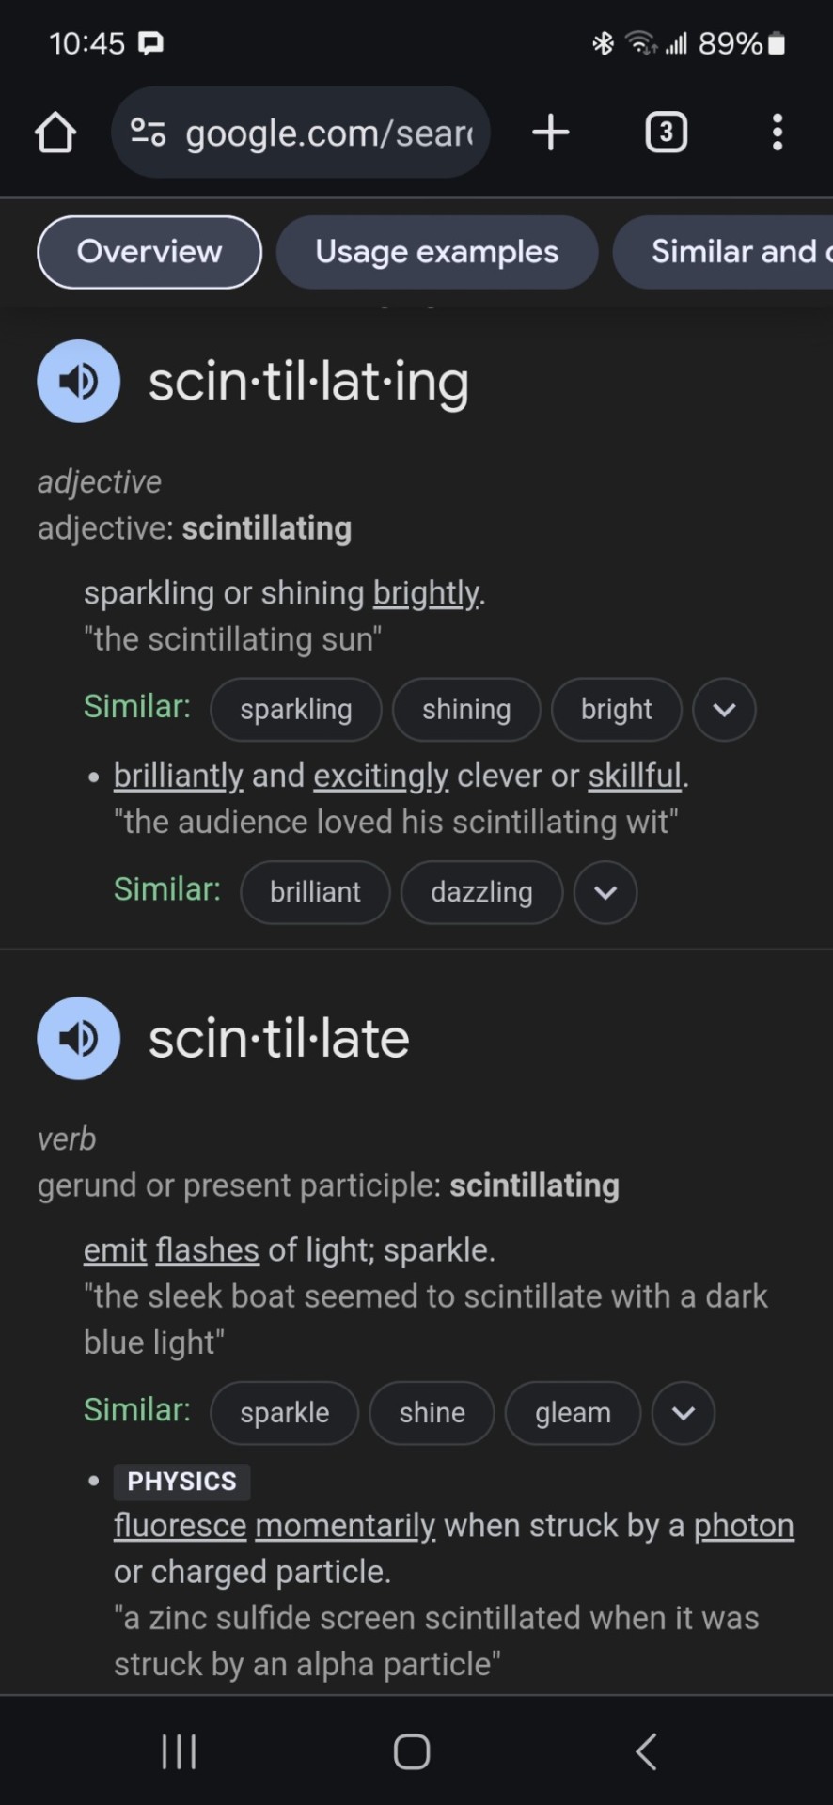Play pronunciation audio for scintillating

click(x=79, y=381)
